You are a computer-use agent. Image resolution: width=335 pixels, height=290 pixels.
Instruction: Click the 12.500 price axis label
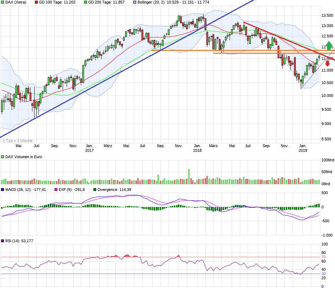coord(327,36)
